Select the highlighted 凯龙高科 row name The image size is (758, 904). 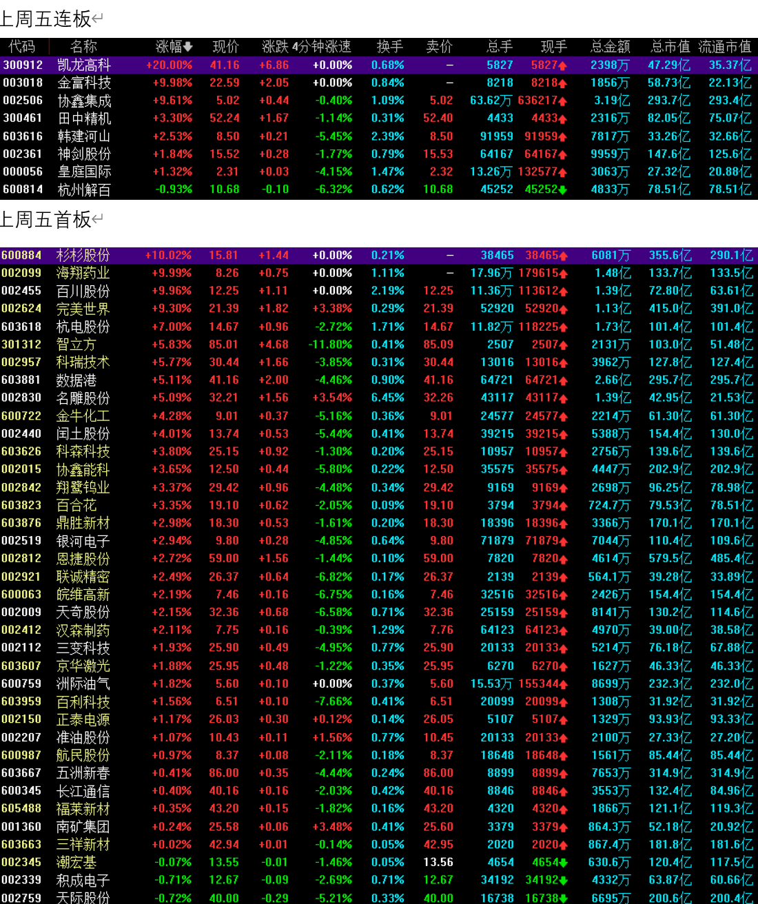pyautogui.click(x=83, y=65)
